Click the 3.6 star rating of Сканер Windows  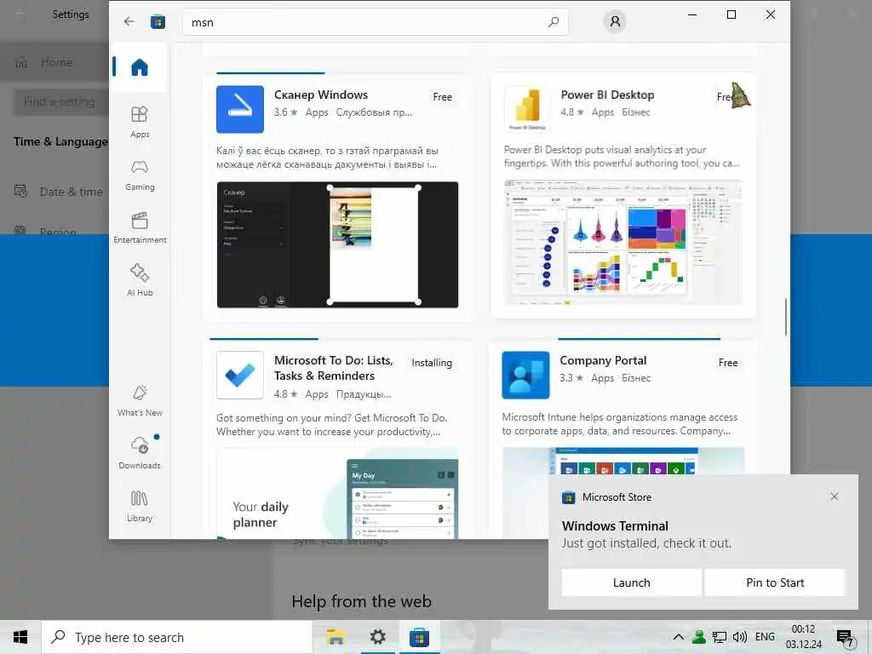pos(286,112)
